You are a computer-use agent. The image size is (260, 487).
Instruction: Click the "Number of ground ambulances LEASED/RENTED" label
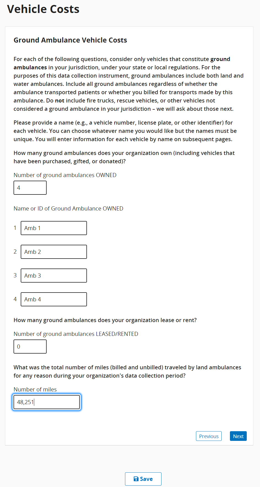[76, 334]
